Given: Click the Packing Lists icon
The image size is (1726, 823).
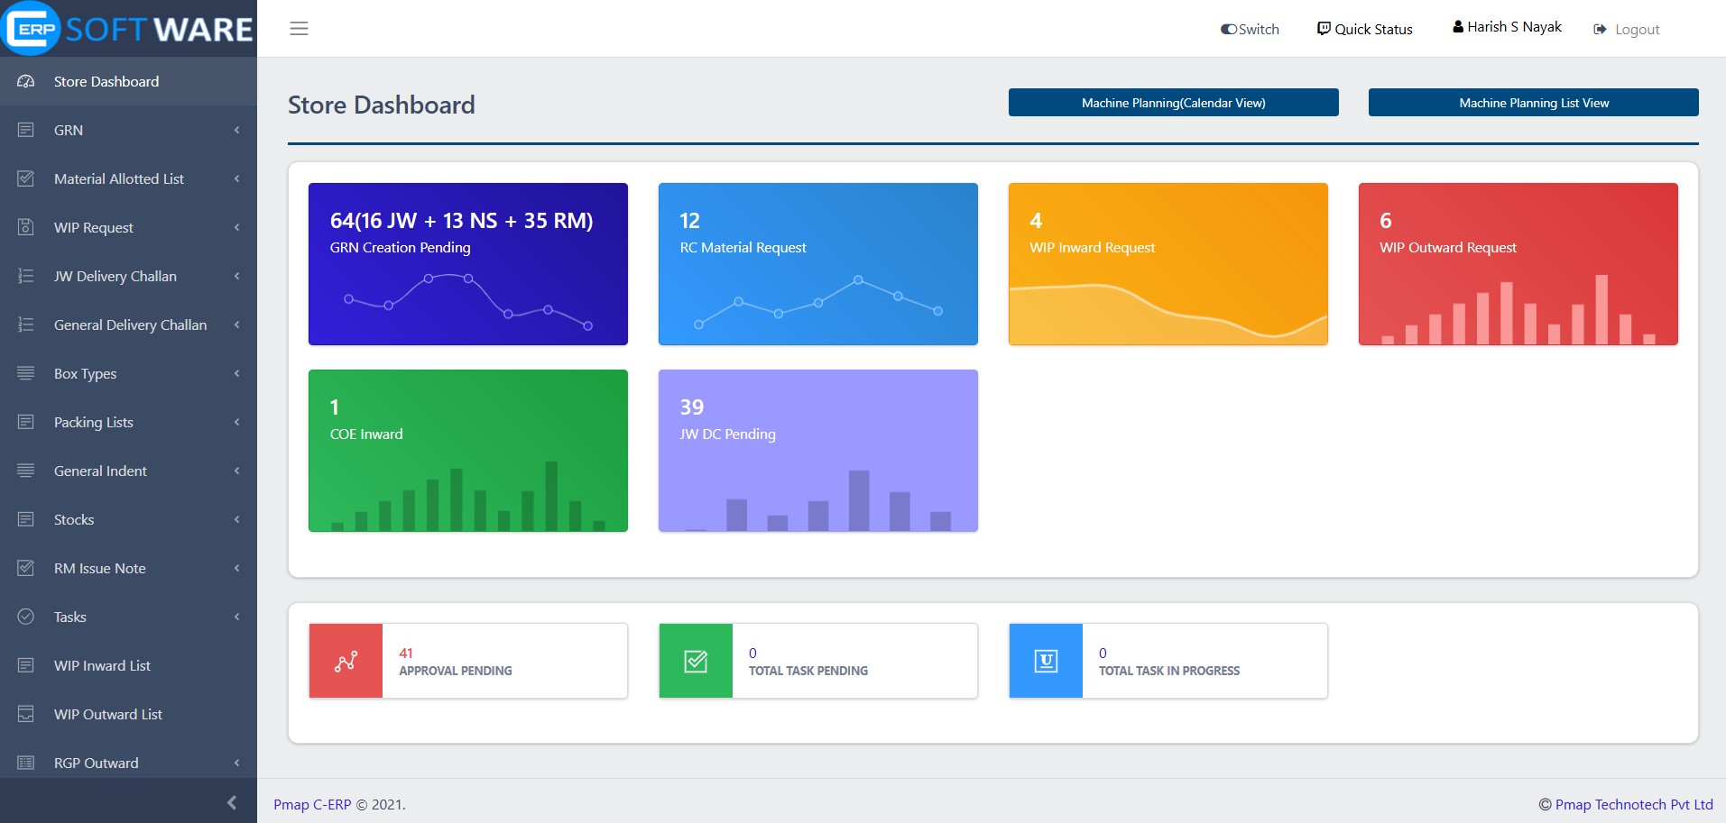Looking at the screenshot, I should (23, 422).
